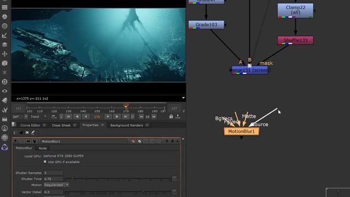This screenshot has width=350, height=197.
Task: Open the MetaData tag icon
Action: (x=4, y=100)
